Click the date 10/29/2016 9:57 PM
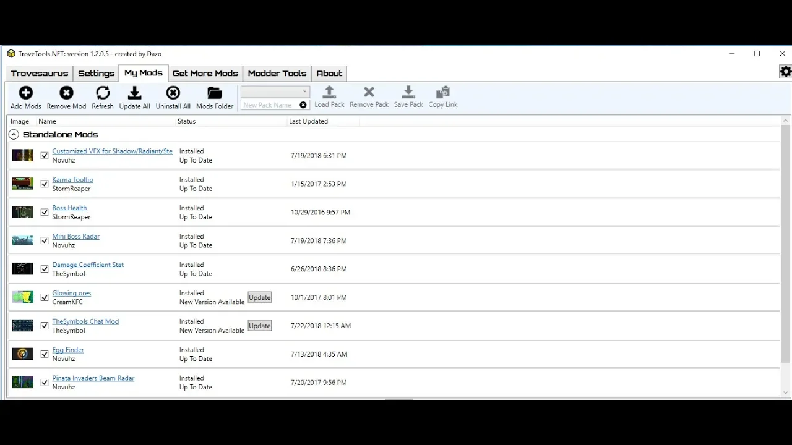792x445 pixels. click(321, 212)
